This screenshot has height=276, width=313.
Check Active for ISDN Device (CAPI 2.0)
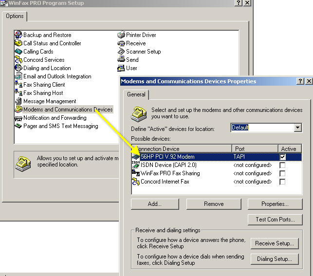(x=282, y=165)
